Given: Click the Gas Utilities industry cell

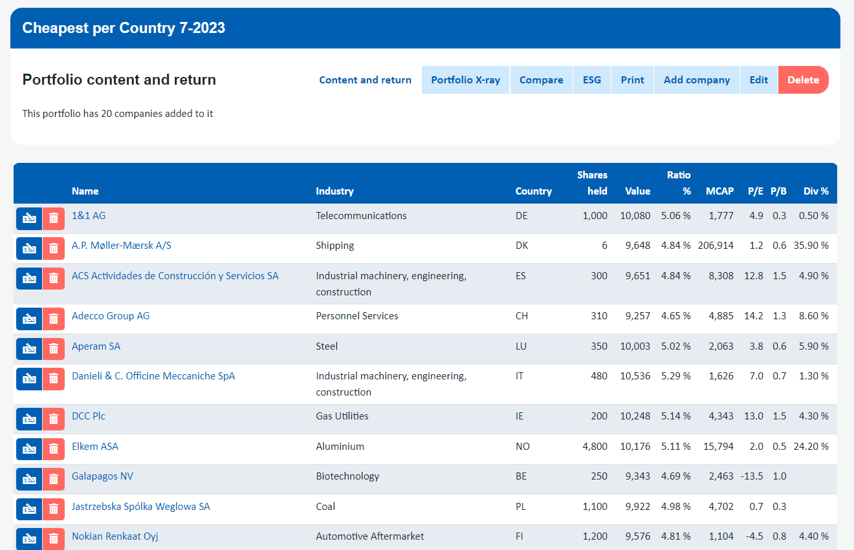Looking at the screenshot, I should coord(342,416).
